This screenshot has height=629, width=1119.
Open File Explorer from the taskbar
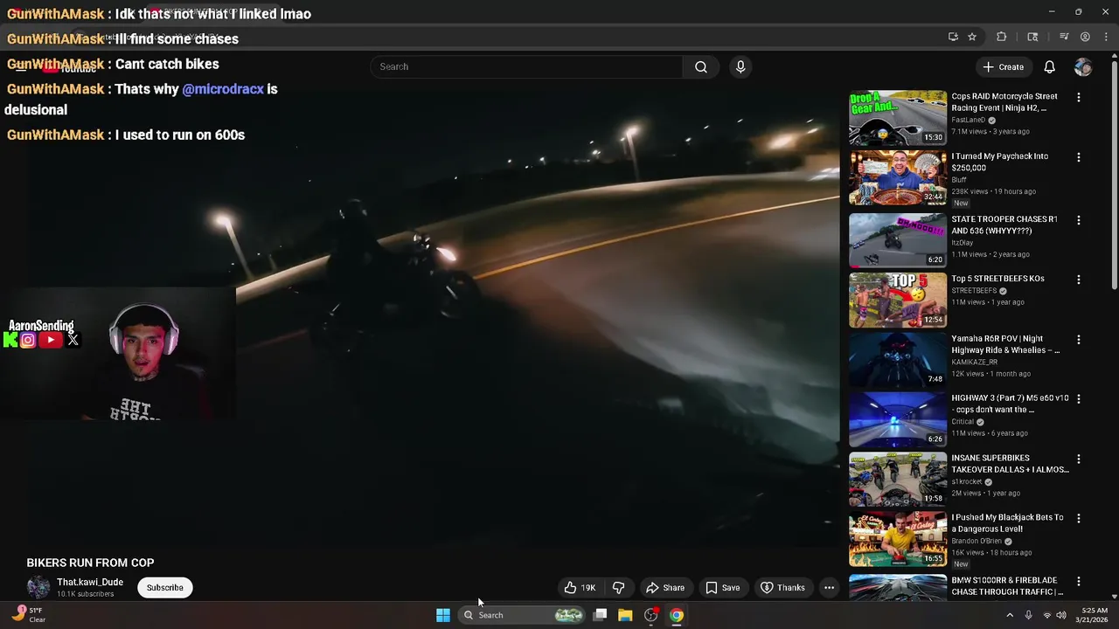pyautogui.click(x=625, y=615)
